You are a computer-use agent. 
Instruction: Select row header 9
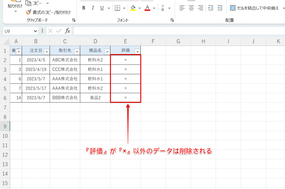coord(5,126)
